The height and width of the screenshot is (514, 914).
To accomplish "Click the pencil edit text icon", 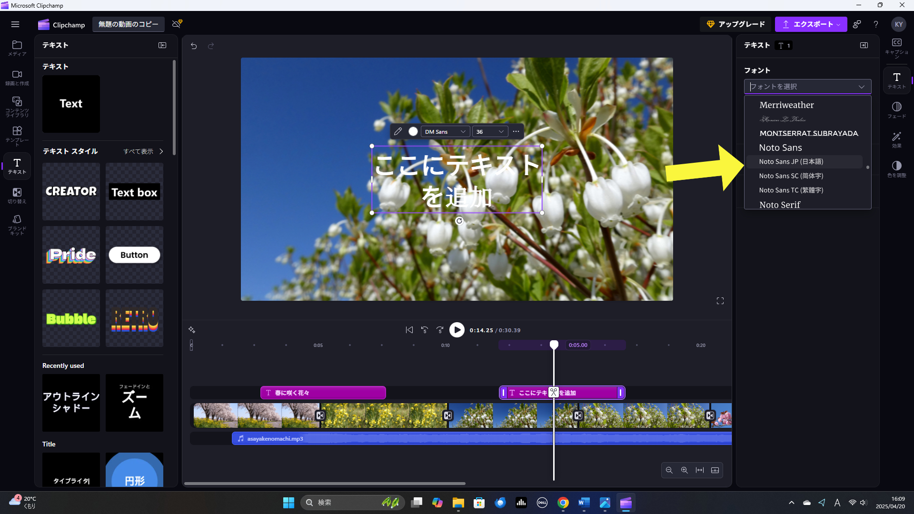I will pos(398,131).
